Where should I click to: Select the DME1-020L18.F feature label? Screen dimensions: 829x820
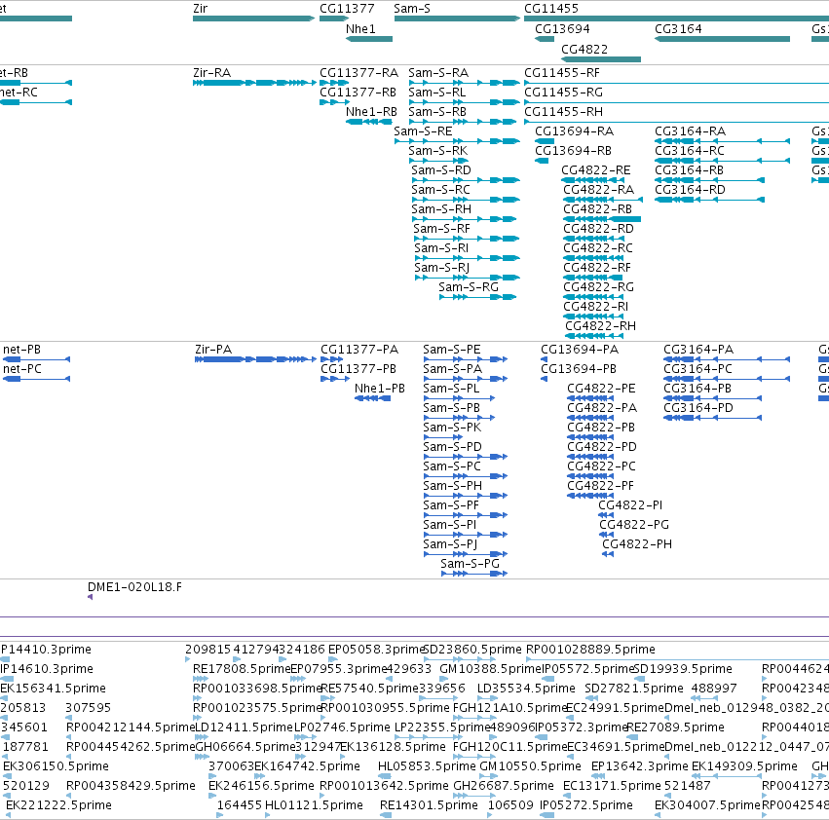tap(134, 587)
